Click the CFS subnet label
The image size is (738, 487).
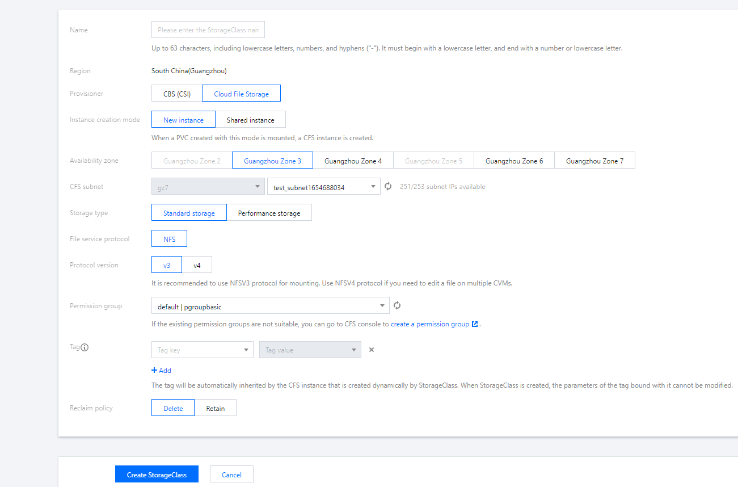coord(87,187)
